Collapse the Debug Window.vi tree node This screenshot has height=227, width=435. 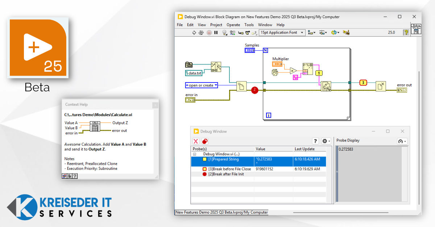(195, 154)
